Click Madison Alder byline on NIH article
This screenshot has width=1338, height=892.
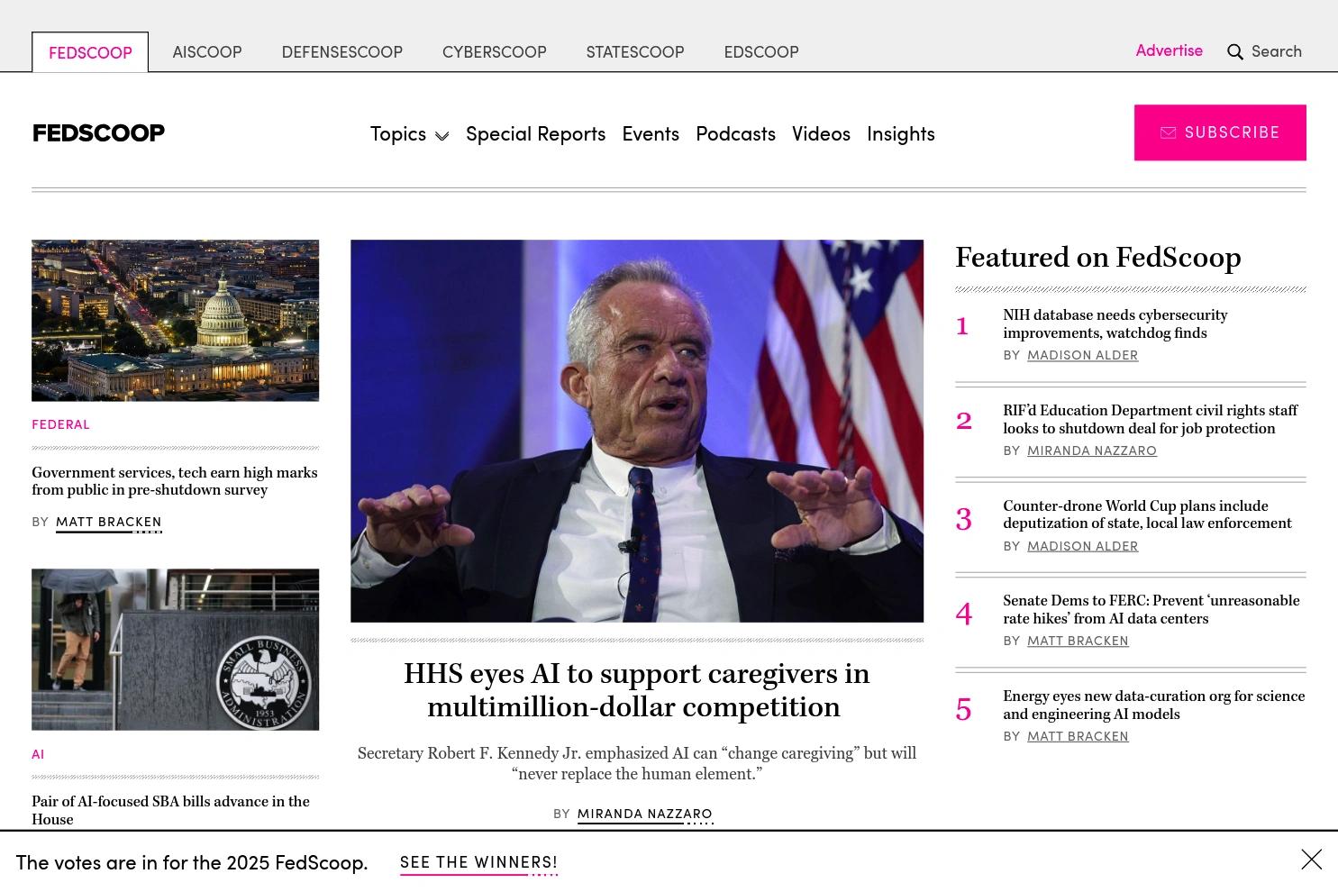point(1082,355)
